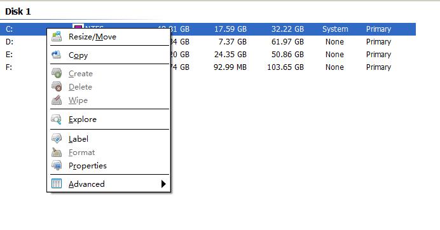Expand the Advanced submenu arrow
The width and height of the screenshot is (440, 230).
pyautogui.click(x=163, y=184)
